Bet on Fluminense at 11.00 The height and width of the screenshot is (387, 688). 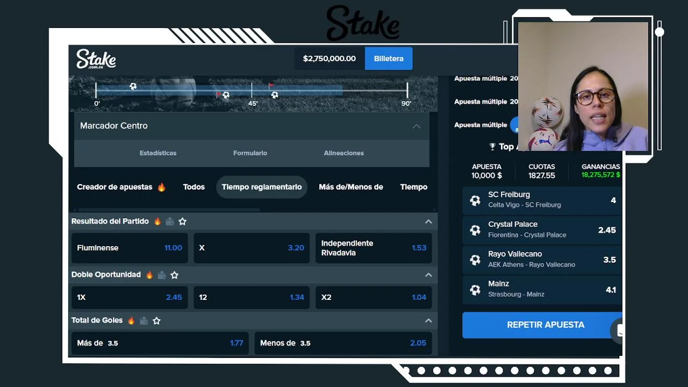pyautogui.click(x=130, y=248)
